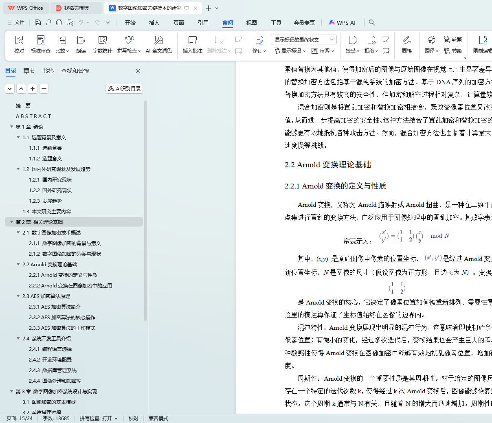Image resolution: width=492 pixels, height=423 pixels.
Task: Open the 拼写检查: 打开 status bar dropdown
Action: [99, 419]
